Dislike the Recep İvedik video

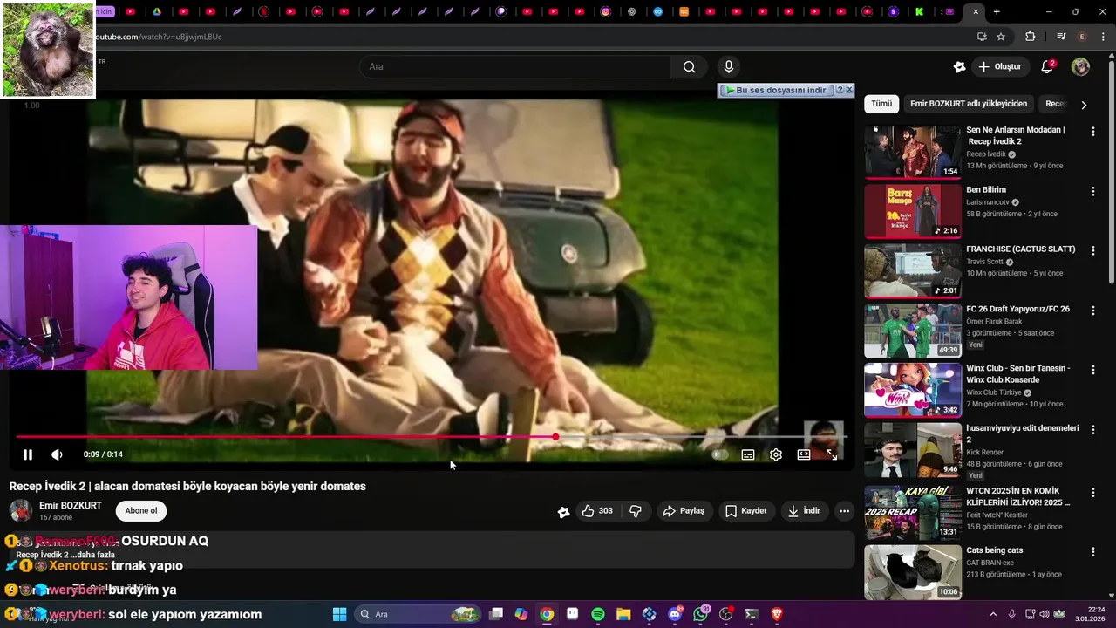[636, 511]
